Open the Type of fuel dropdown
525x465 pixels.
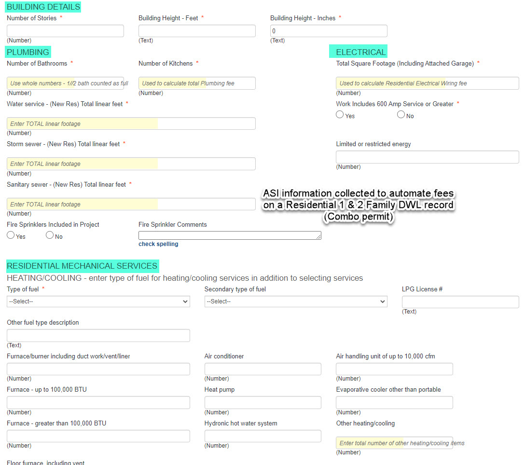[98, 301]
